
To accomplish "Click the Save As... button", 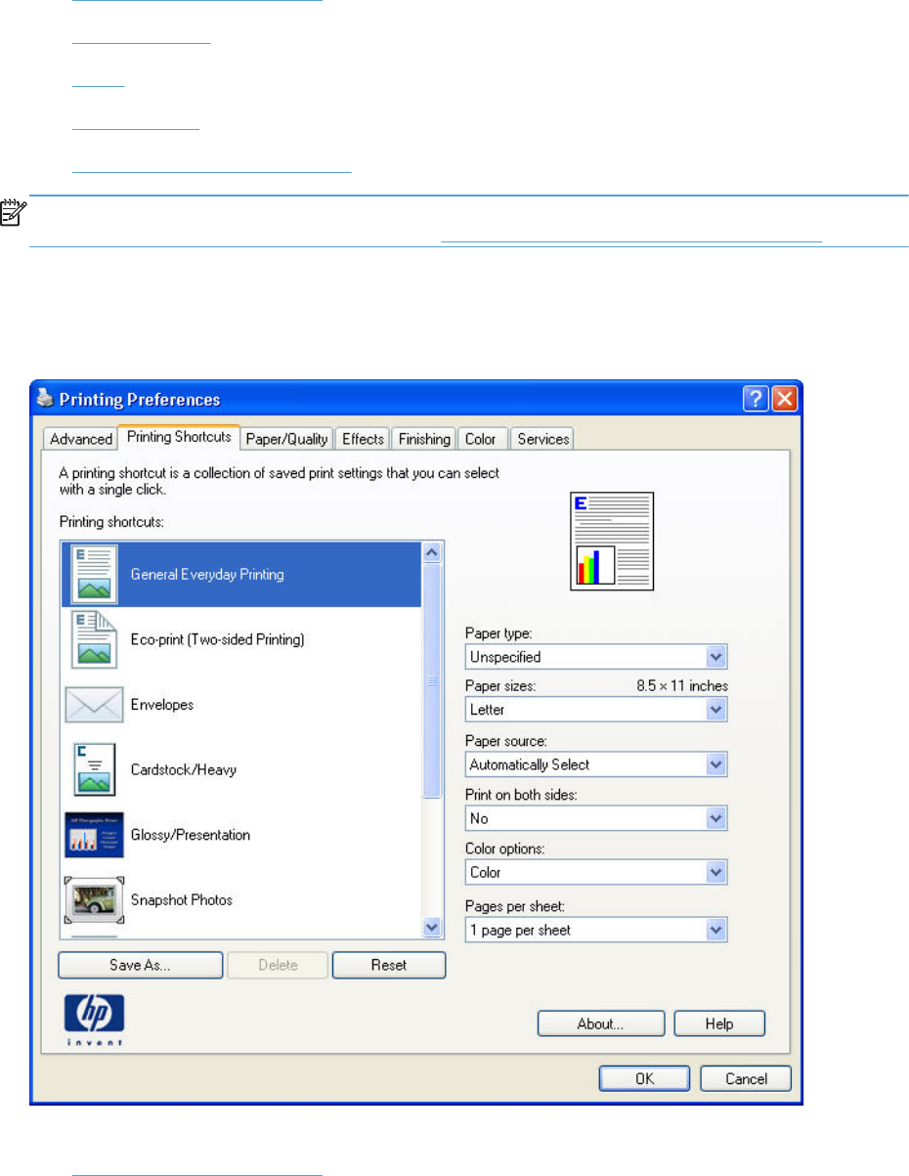I will click(x=140, y=965).
